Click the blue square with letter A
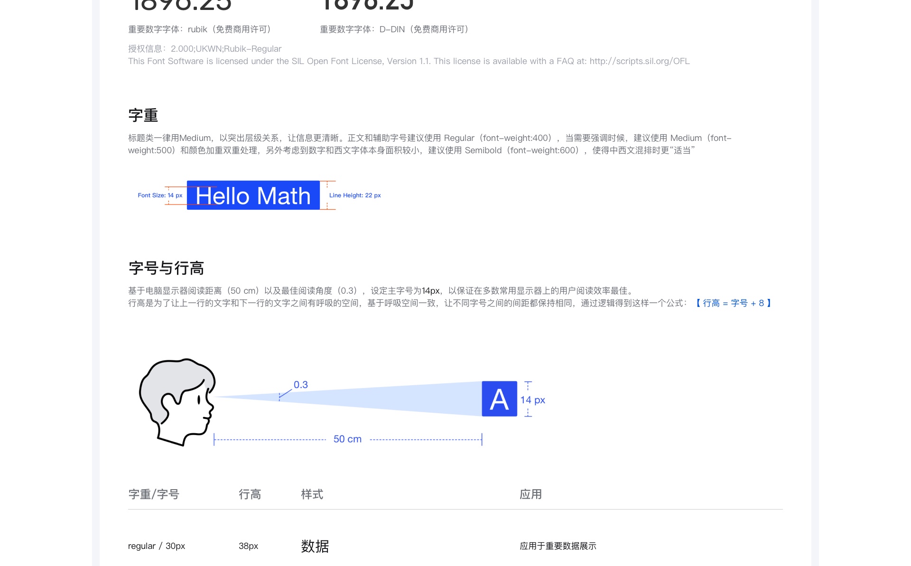 [499, 399]
